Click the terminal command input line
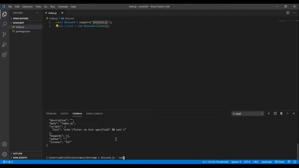Image resolution: width=299 pixels, height=168 pixels. [85, 158]
